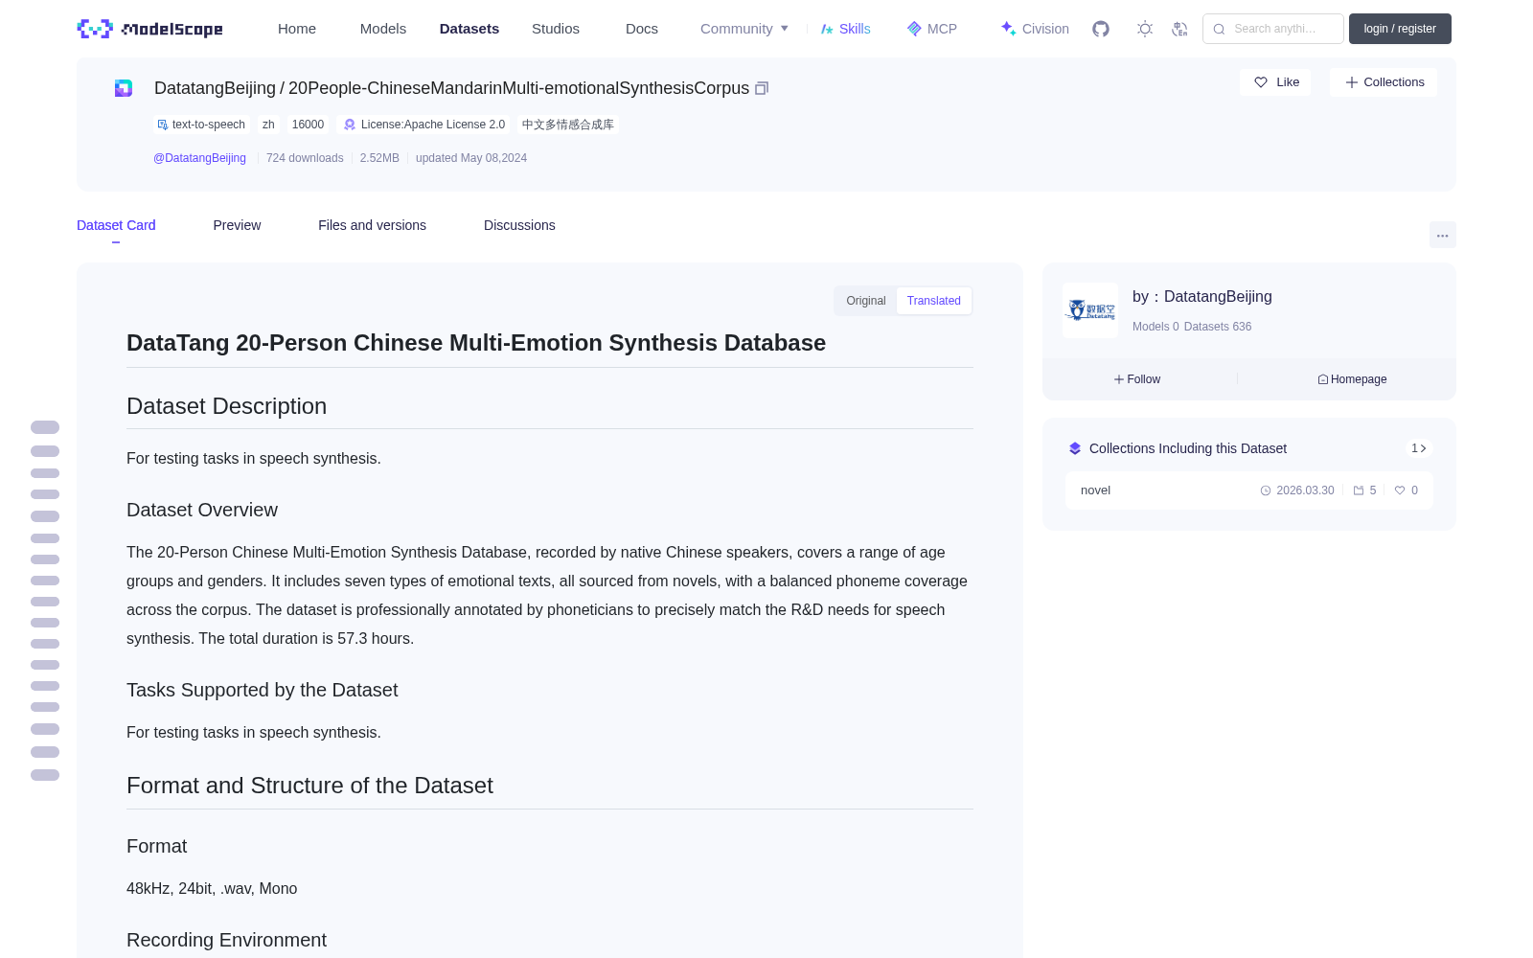
Task: Click the Datasets 636 count
Action: coord(1218,327)
